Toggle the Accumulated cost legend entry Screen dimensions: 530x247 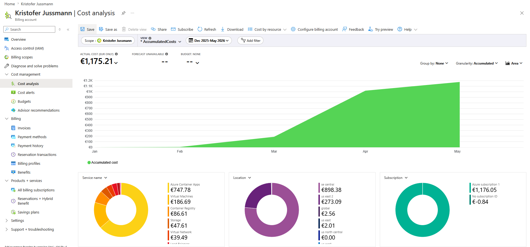(x=102, y=163)
